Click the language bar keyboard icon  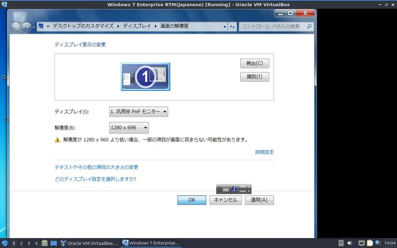click(x=226, y=189)
